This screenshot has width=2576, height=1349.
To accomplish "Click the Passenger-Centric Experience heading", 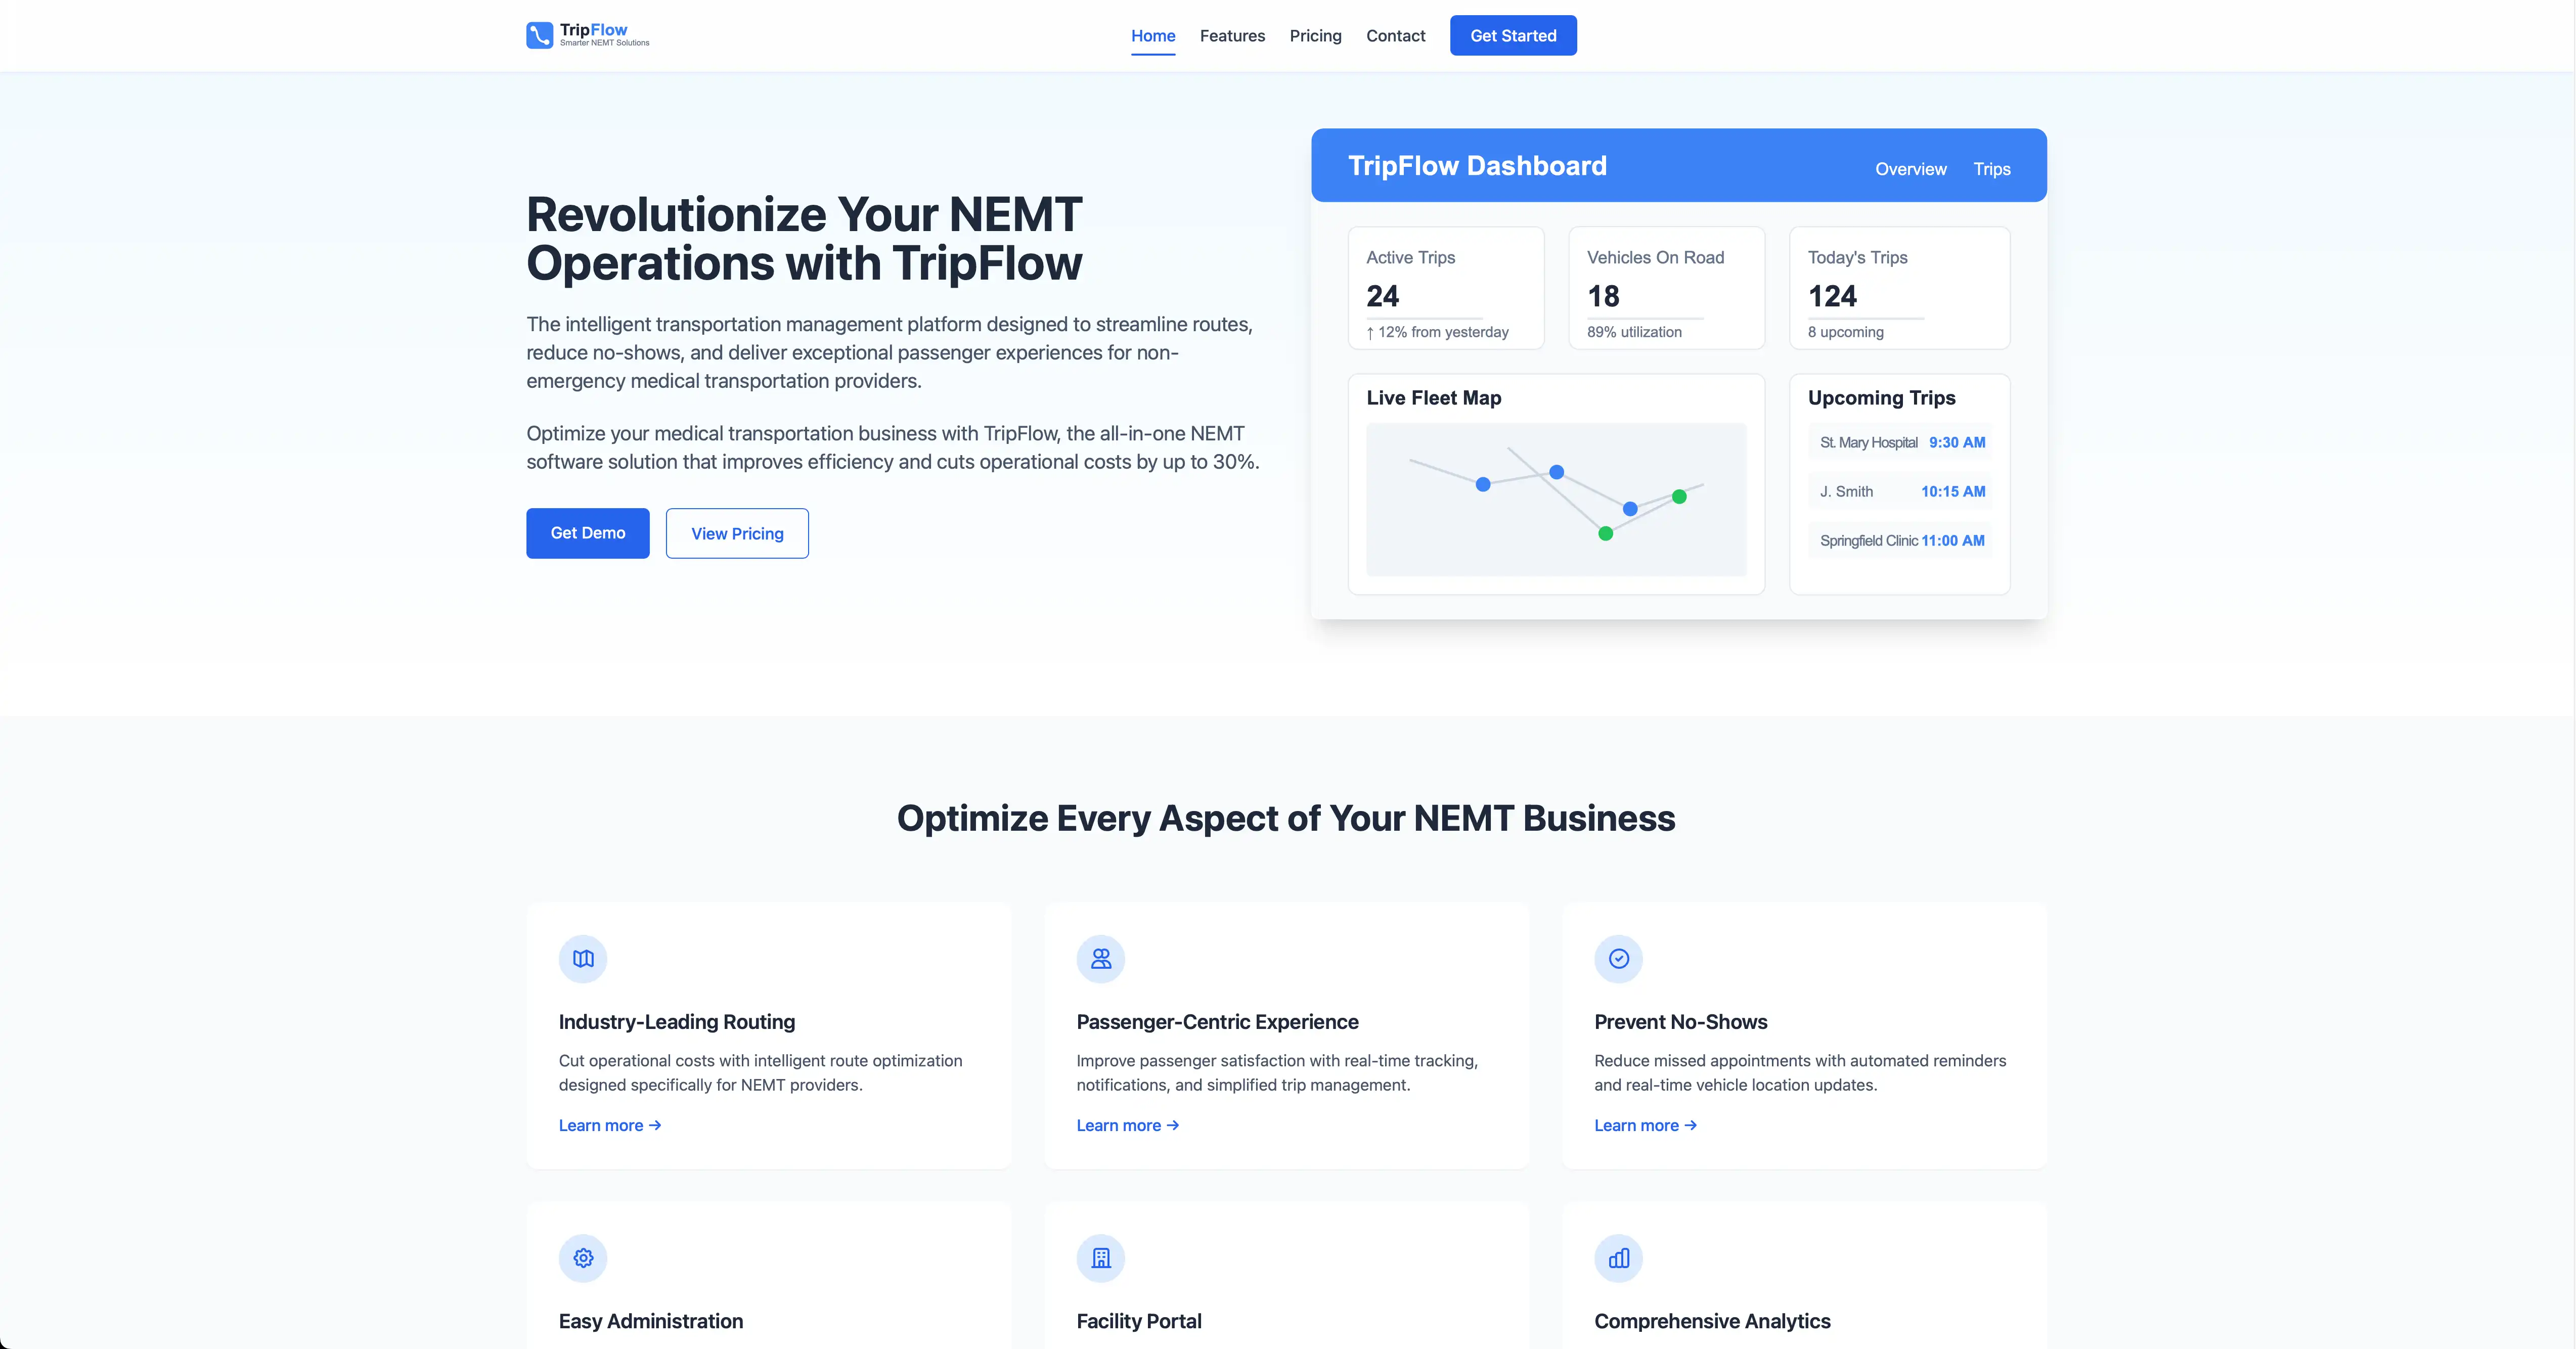I will 1217,1022.
